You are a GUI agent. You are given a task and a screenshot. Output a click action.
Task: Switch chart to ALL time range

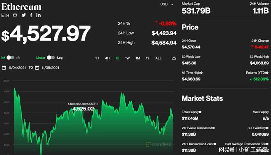tap(158, 58)
